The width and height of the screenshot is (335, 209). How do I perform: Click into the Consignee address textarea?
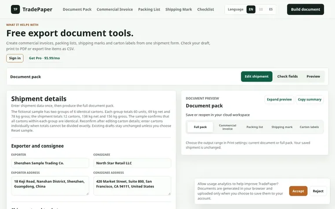(132, 186)
